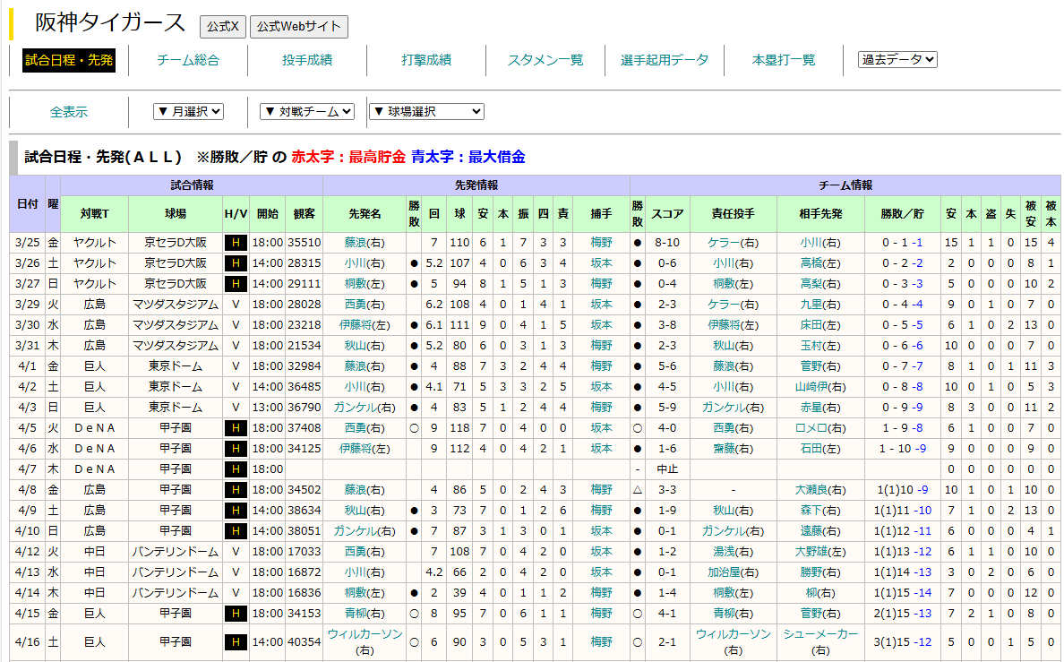1064x662 pixels.
Task: Expand the 過去データ dropdown
Action: 897,59
